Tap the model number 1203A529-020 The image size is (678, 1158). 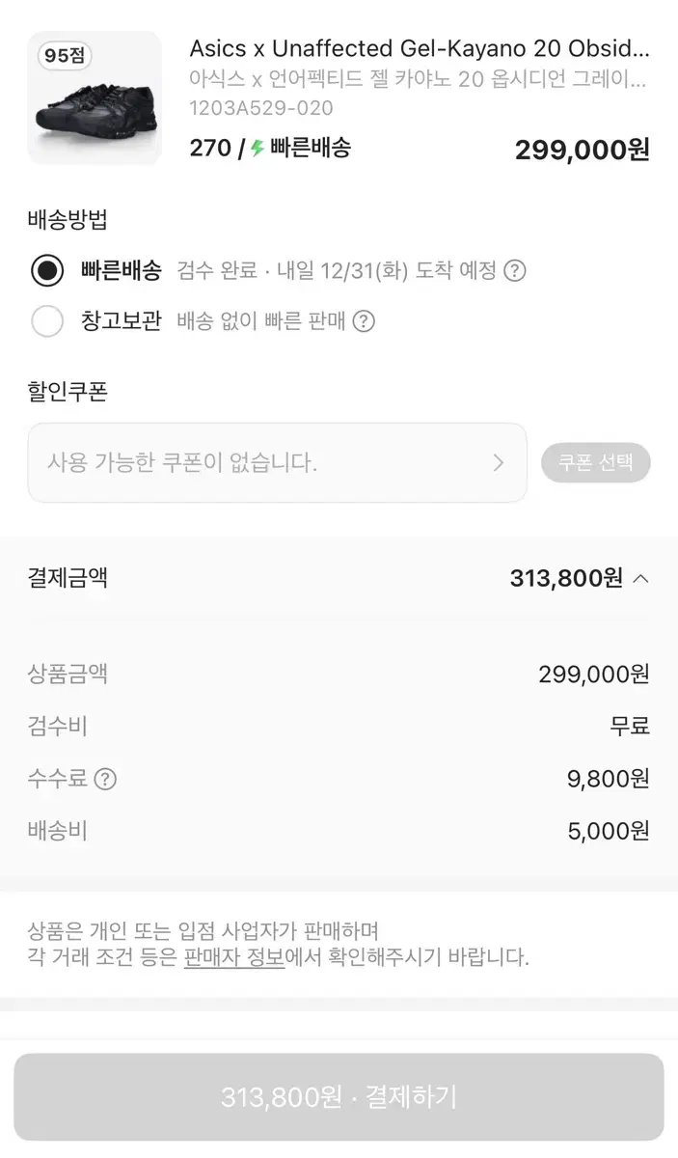[x=261, y=108]
